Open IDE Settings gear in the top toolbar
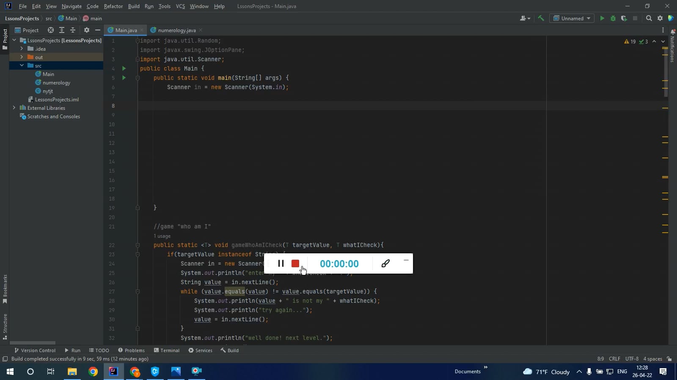Screen dimensions: 677x380 pyautogui.click(x=660, y=18)
